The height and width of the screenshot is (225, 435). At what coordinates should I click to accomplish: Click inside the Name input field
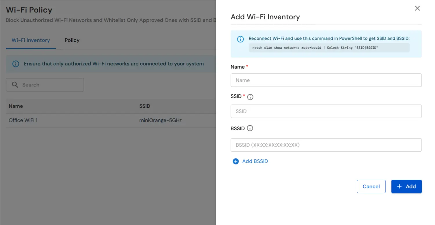click(x=326, y=80)
